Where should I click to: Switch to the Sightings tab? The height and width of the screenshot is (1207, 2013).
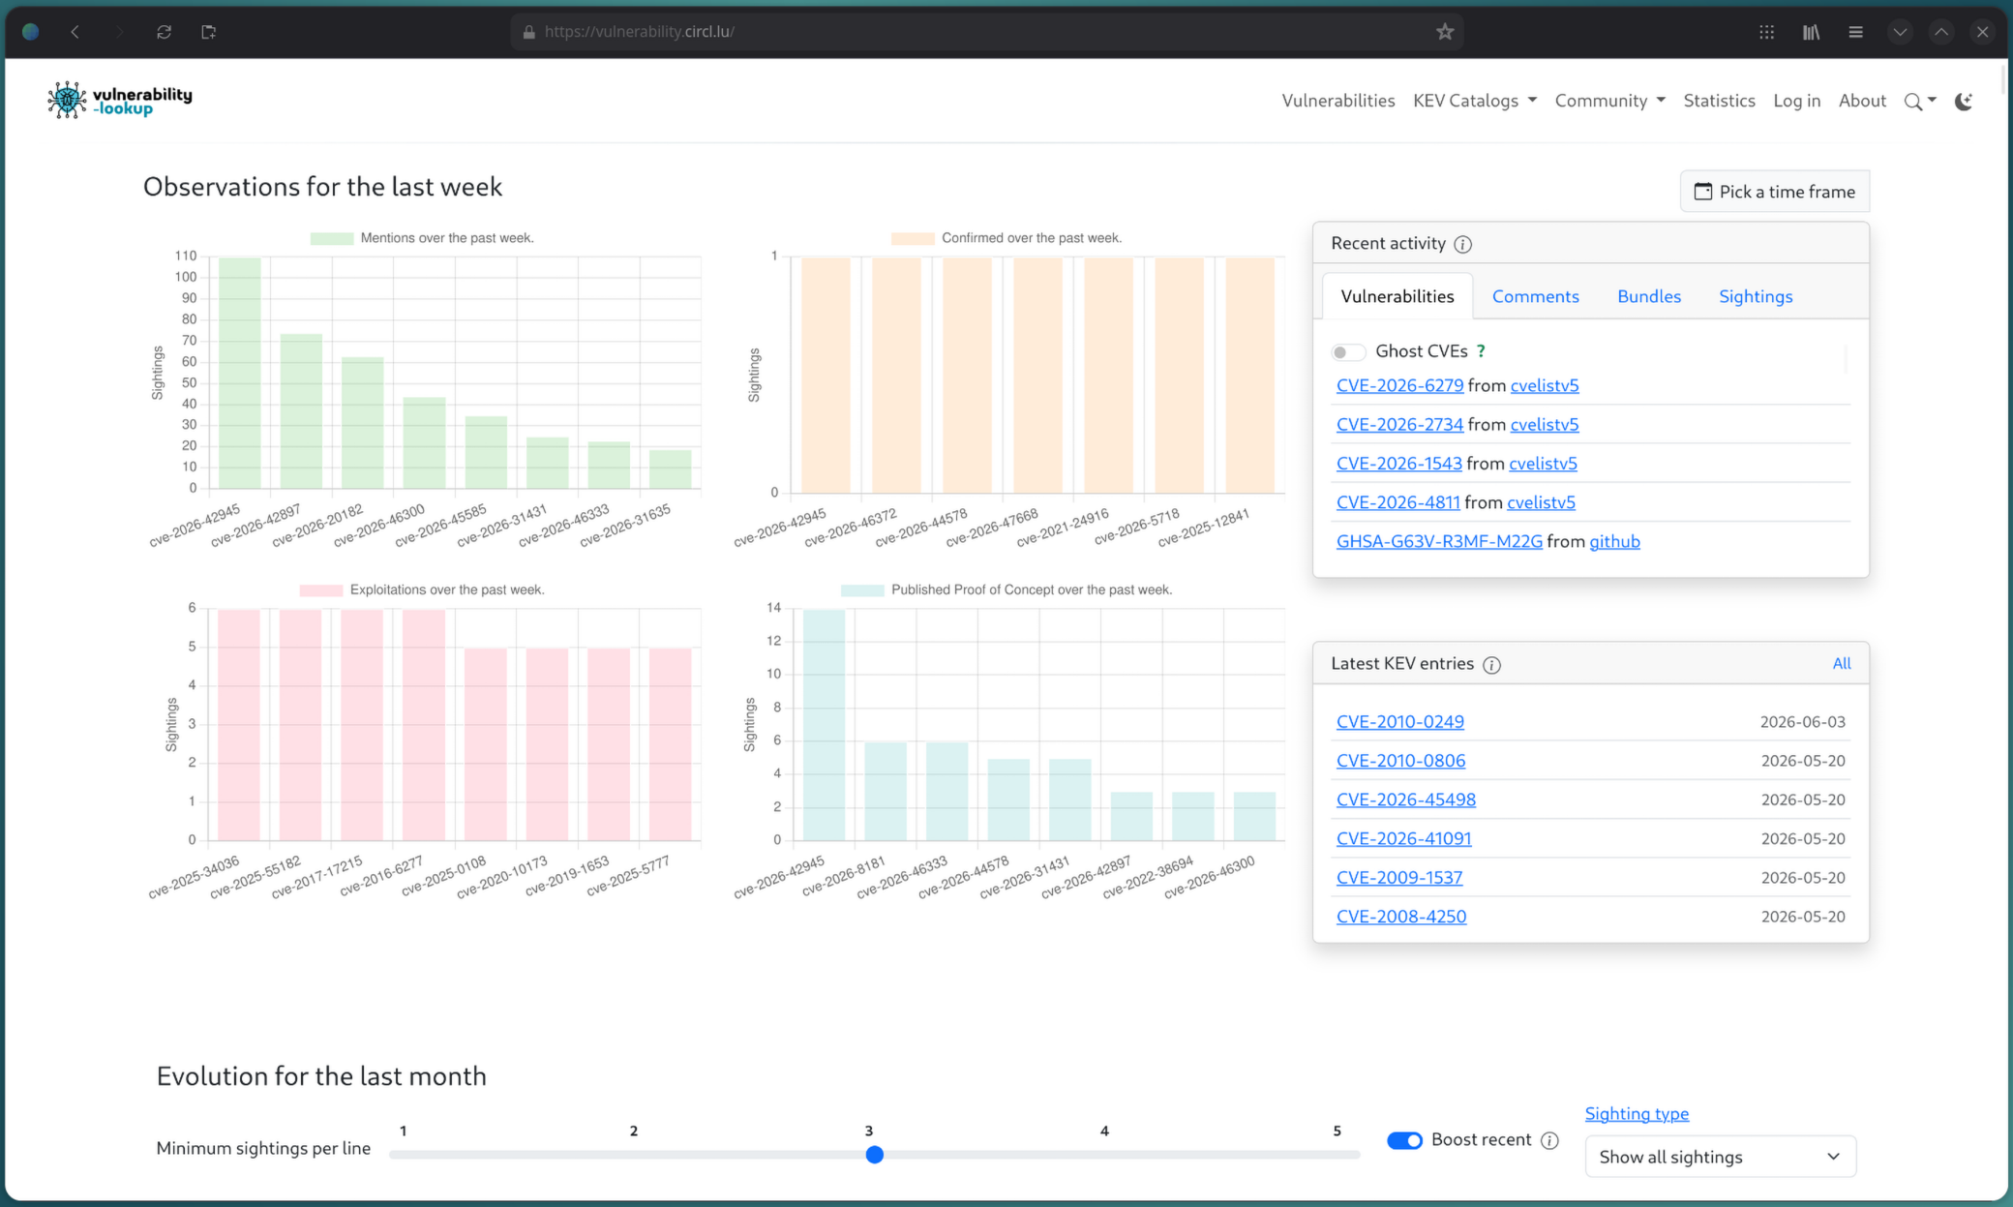pyautogui.click(x=1756, y=296)
